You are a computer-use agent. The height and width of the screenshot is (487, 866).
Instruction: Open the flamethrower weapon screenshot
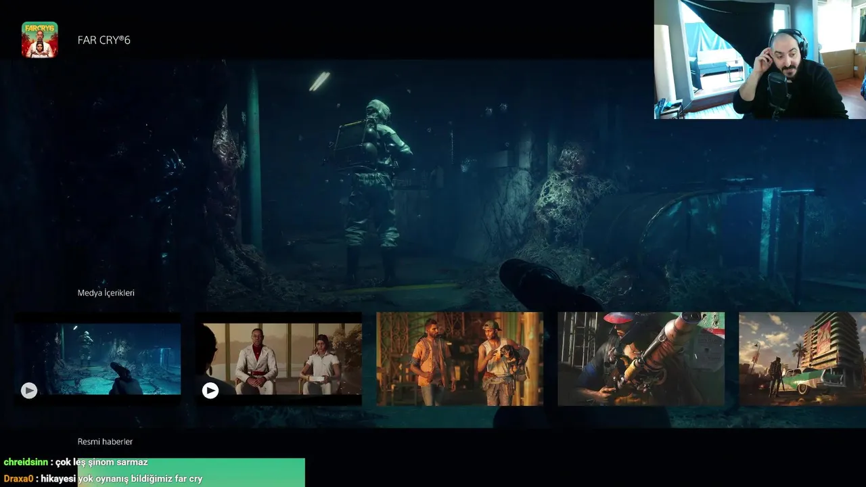pos(641,358)
